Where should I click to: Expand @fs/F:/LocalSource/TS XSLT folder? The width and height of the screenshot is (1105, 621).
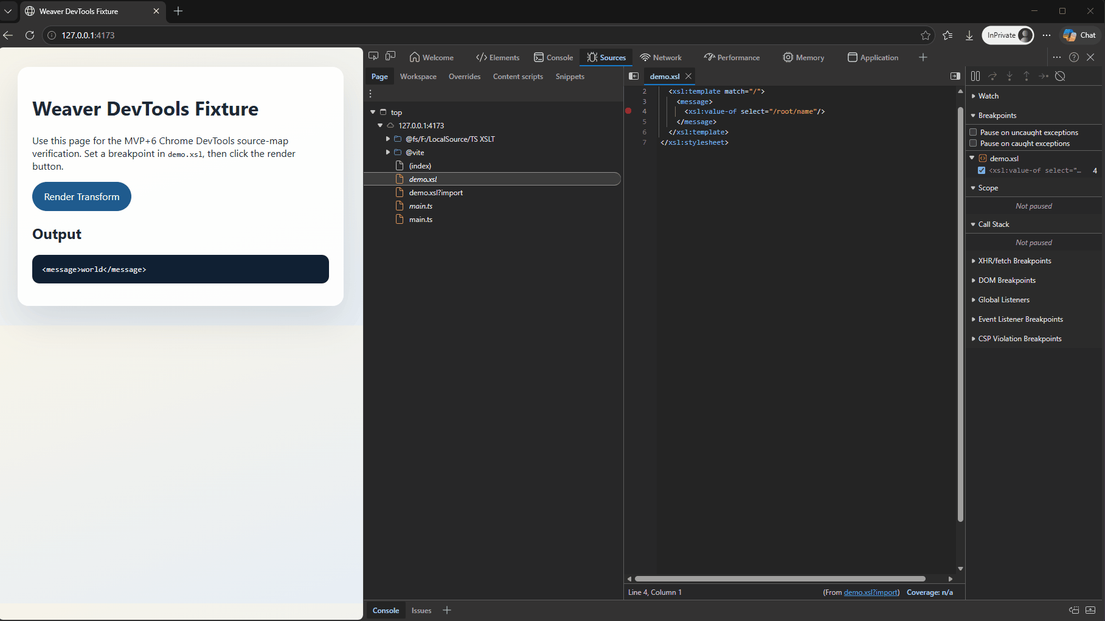[388, 139]
